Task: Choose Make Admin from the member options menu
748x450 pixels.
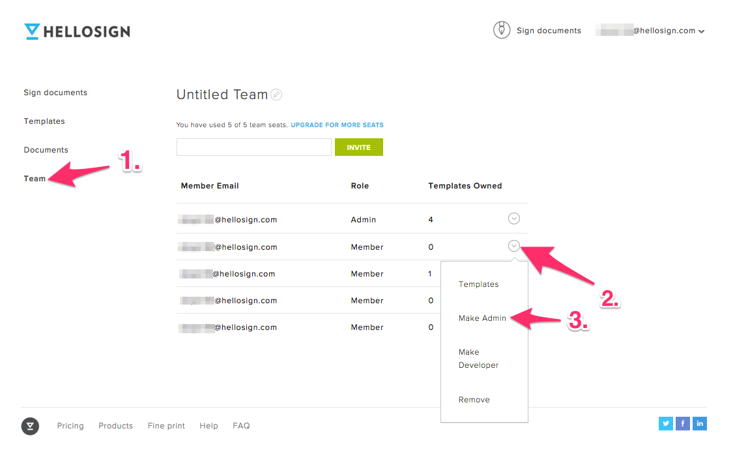Action: coord(482,318)
